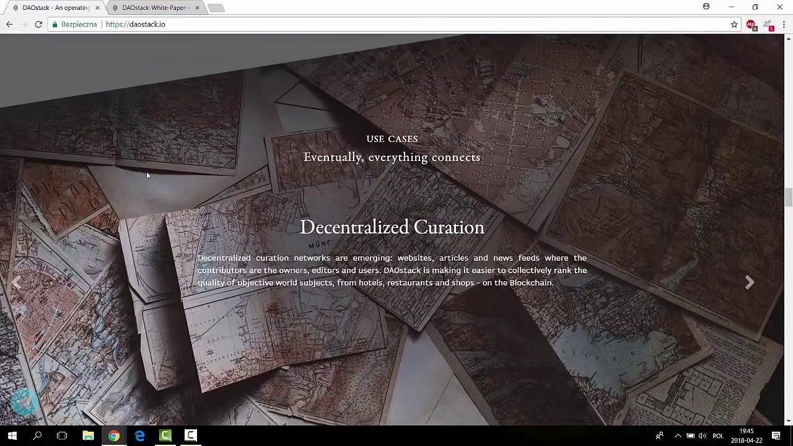Image resolution: width=793 pixels, height=446 pixels.
Task: Open the ABP adblock extension icon
Action: (751, 25)
